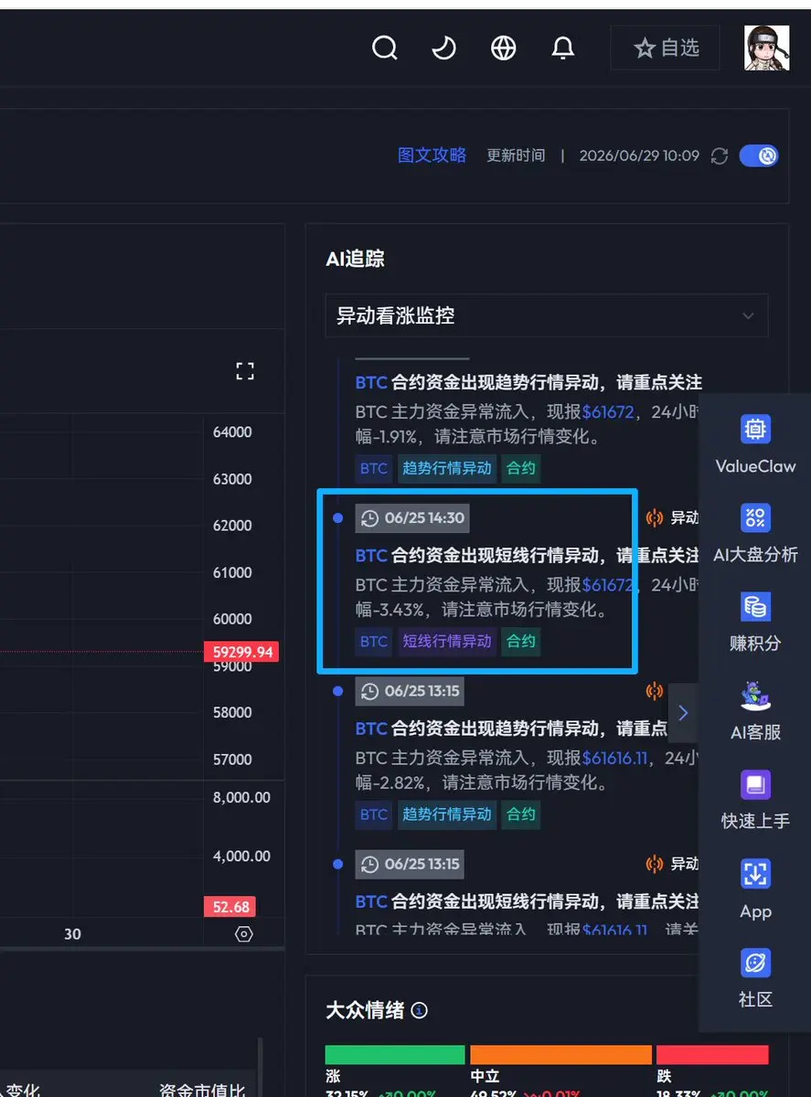Refresh data with the reload icon
Viewport: 811px width, 1097px height.
[x=720, y=156]
